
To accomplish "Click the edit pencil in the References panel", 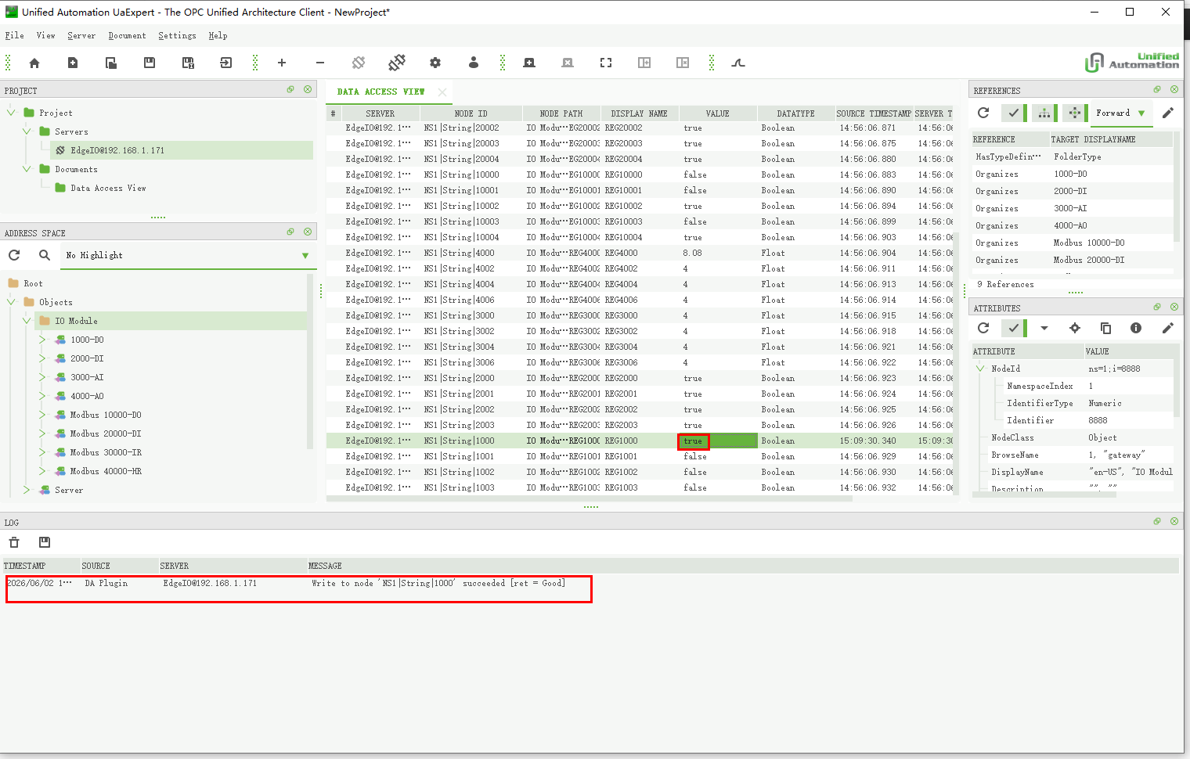I will tap(1168, 113).
